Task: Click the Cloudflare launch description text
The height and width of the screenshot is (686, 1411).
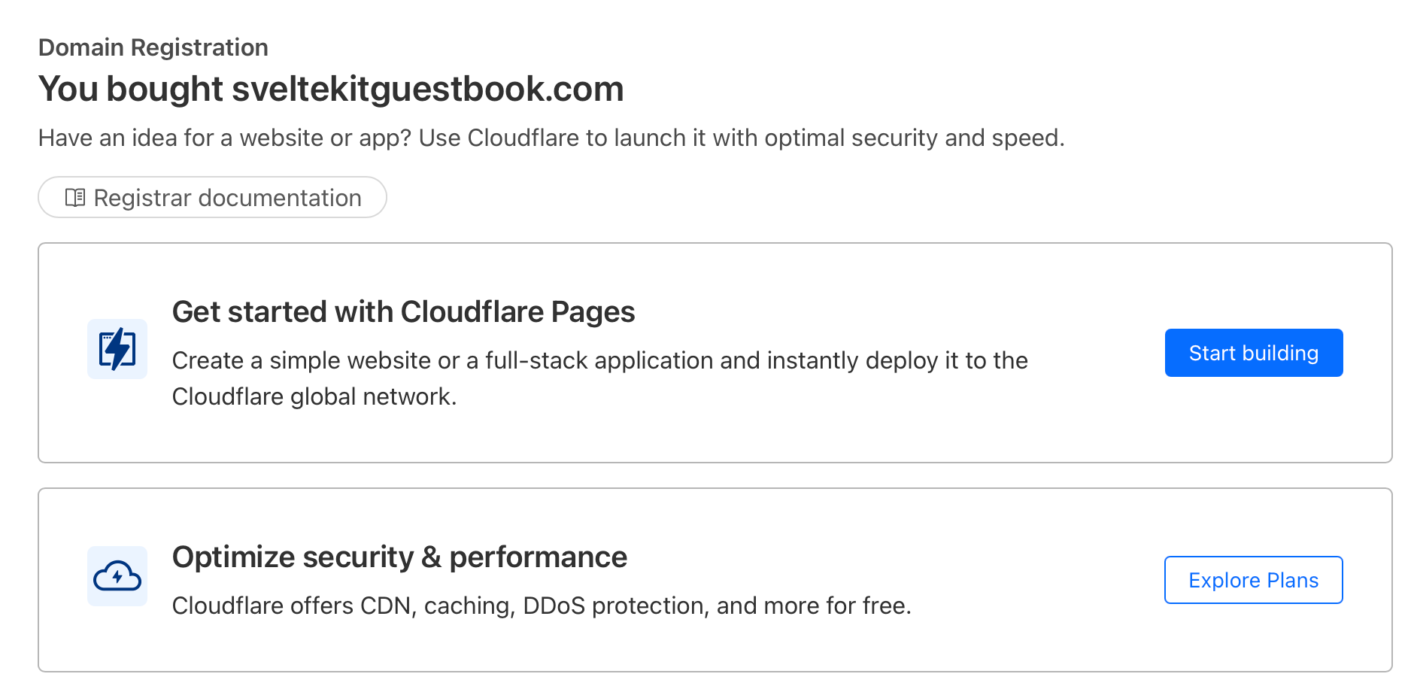Action: (551, 138)
